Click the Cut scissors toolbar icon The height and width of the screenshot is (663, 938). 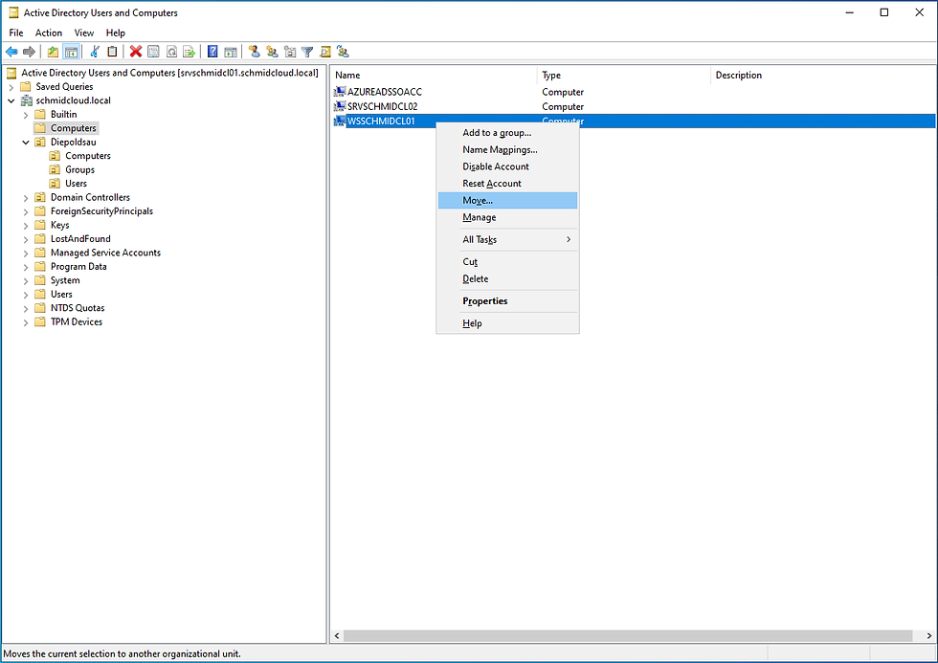coord(95,52)
